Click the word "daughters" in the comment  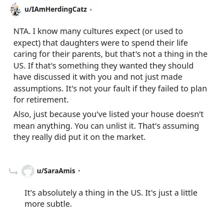click(79, 43)
